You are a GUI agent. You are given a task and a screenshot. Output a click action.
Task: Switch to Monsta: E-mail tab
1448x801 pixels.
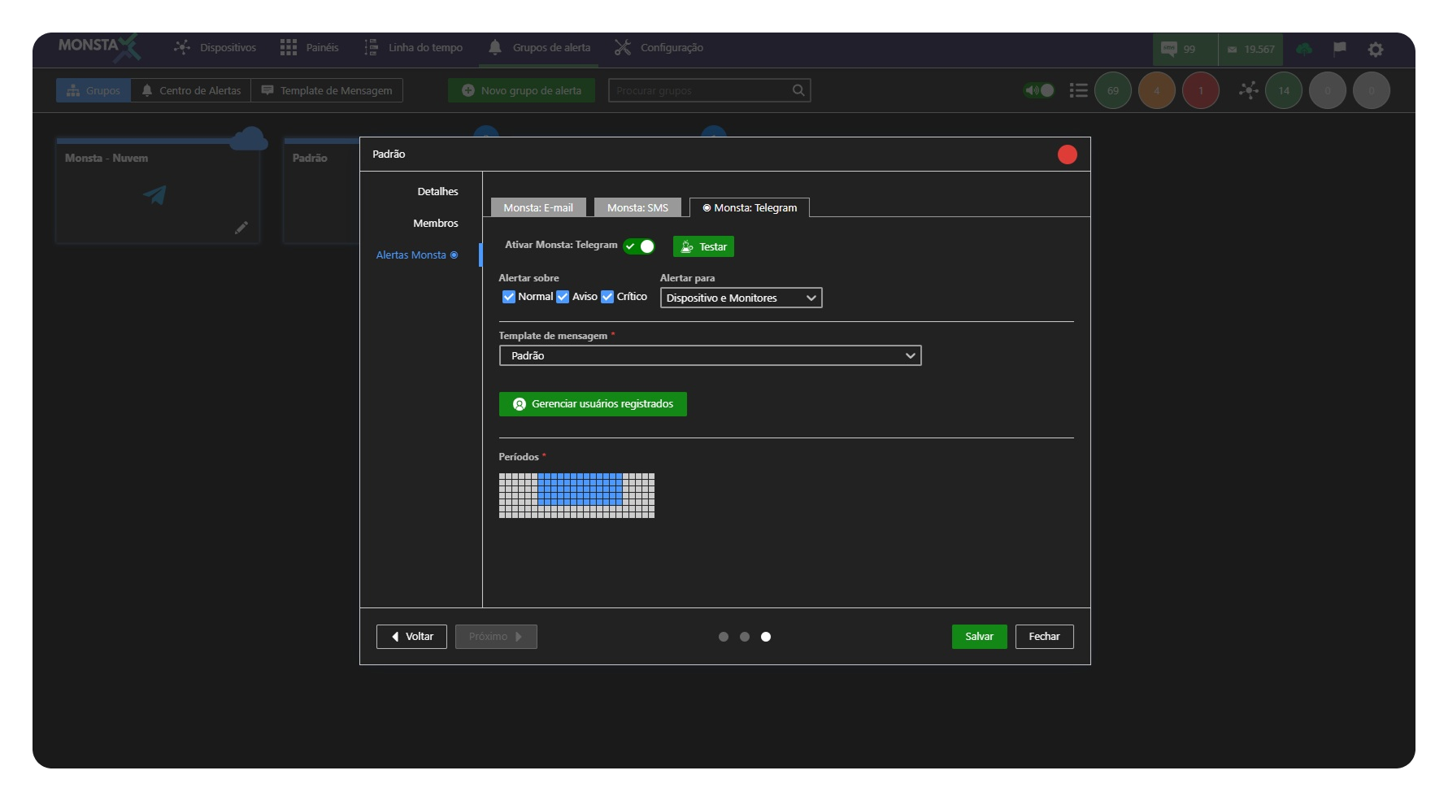point(538,208)
